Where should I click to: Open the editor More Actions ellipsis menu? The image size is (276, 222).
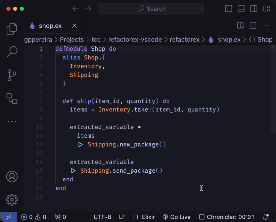(265, 26)
